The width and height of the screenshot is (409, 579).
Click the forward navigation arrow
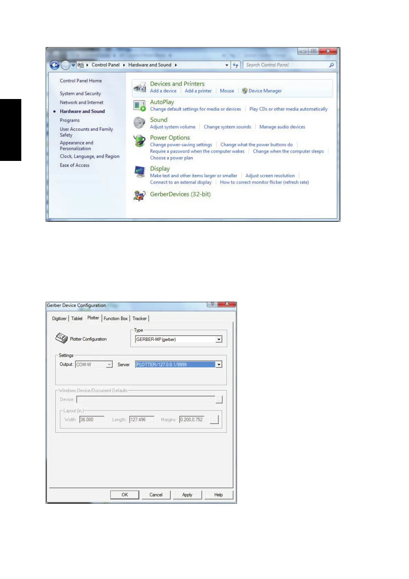[x=65, y=65]
